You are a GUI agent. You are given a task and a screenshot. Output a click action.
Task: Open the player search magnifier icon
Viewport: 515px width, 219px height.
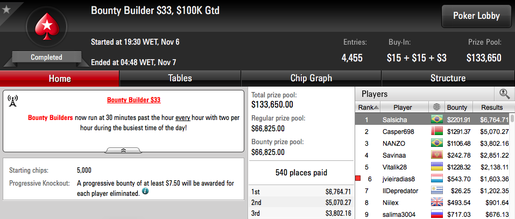tap(504, 94)
